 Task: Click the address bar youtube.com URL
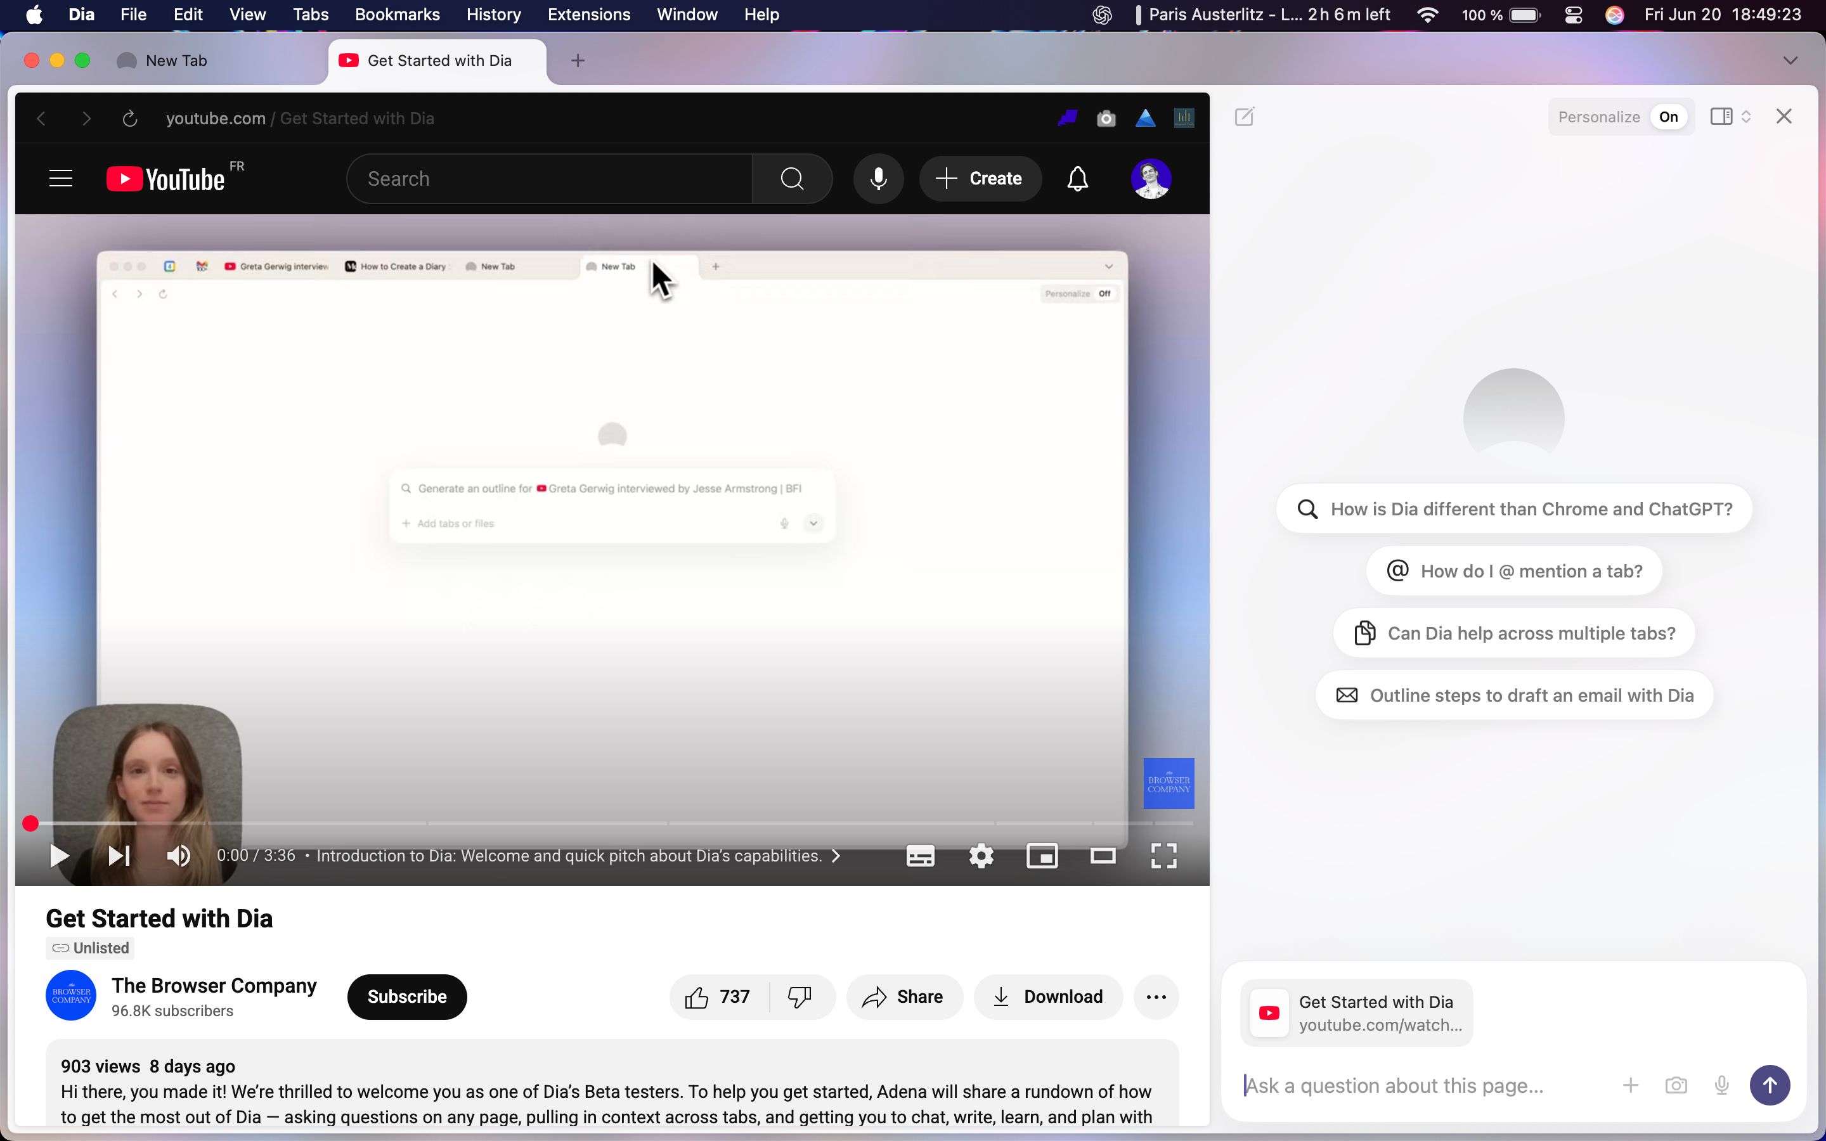215,119
